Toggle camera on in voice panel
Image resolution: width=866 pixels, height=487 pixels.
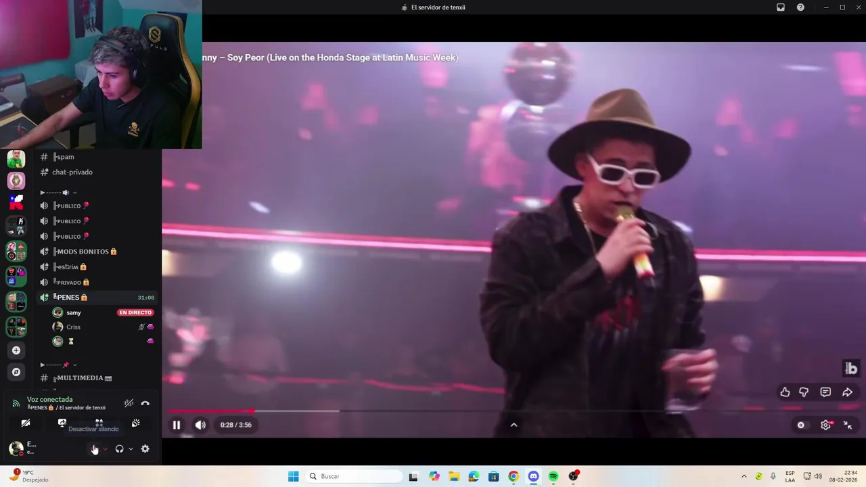pos(26,423)
